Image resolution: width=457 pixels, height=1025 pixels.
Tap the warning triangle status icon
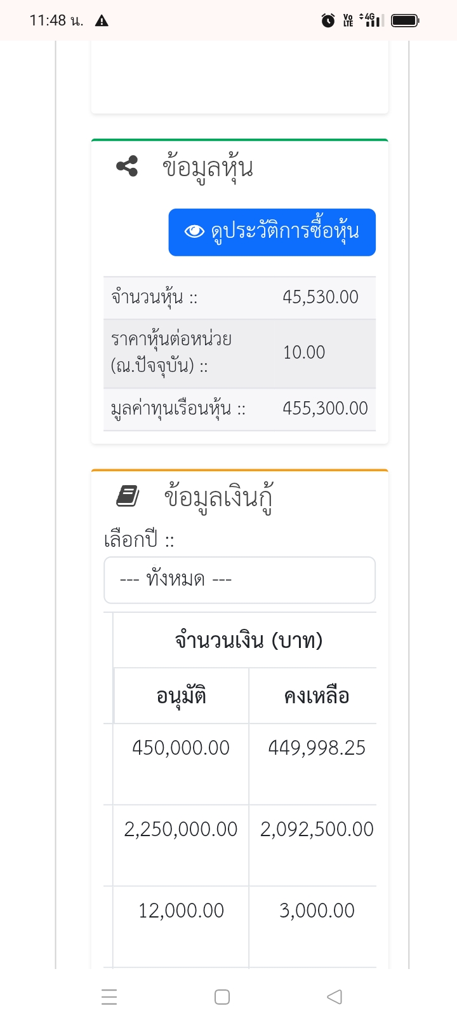point(102,21)
